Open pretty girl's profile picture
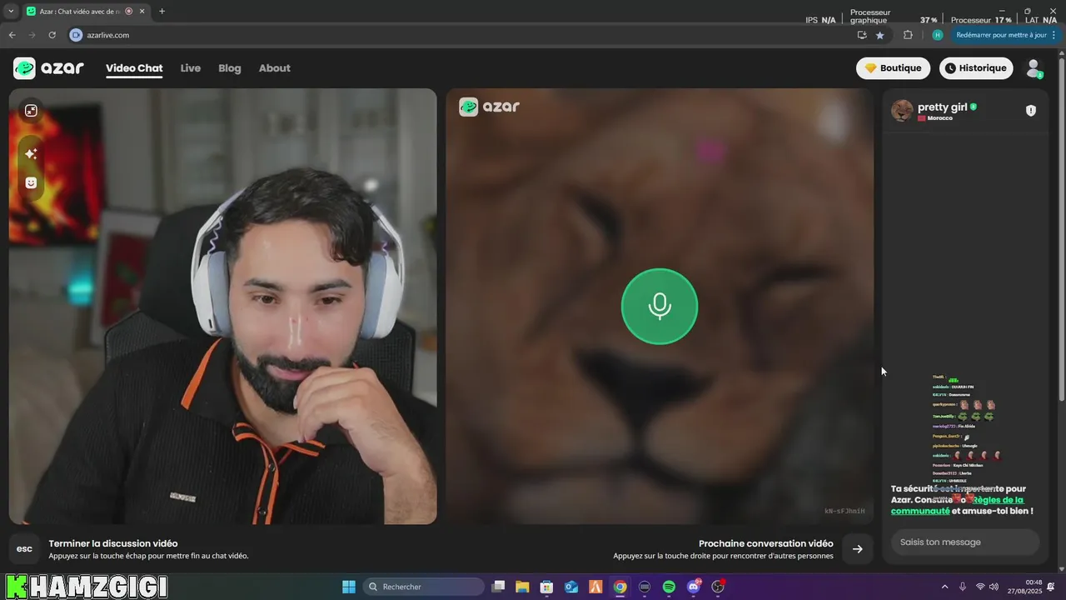 [x=902, y=111]
